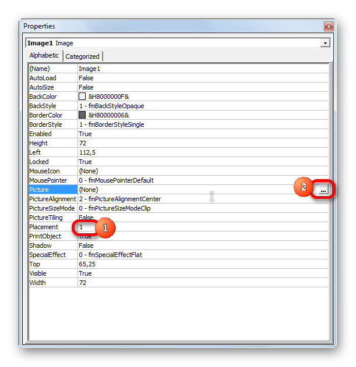
Task: Click the Left value 112,5
Action: [x=203, y=152]
